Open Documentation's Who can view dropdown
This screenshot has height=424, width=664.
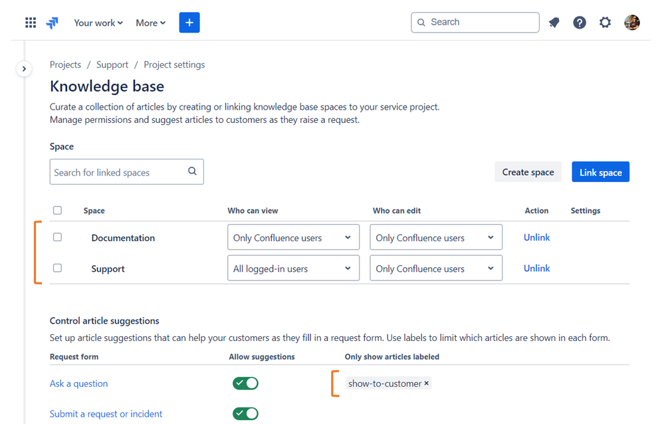click(x=294, y=237)
